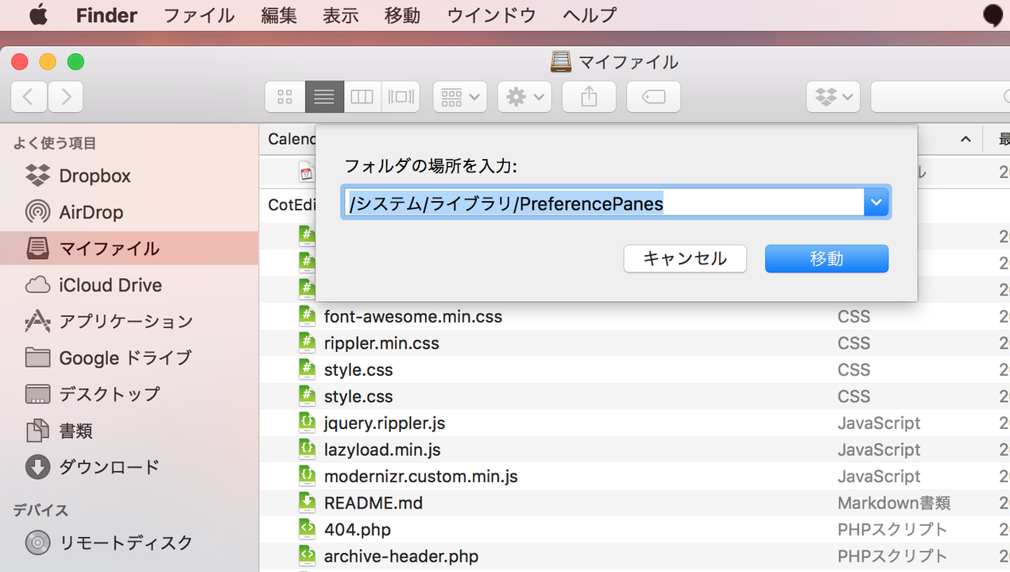This screenshot has height=572, width=1010.
Task: Click the Finder search field
Action: [x=940, y=97]
